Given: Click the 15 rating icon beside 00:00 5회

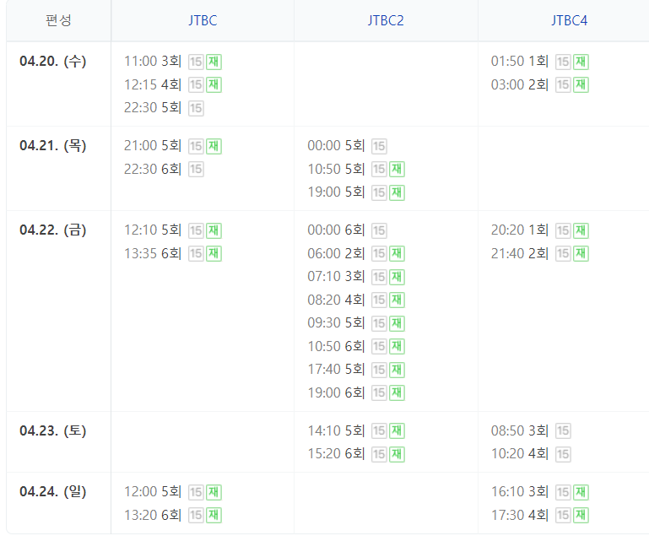Looking at the screenshot, I should 379,147.
